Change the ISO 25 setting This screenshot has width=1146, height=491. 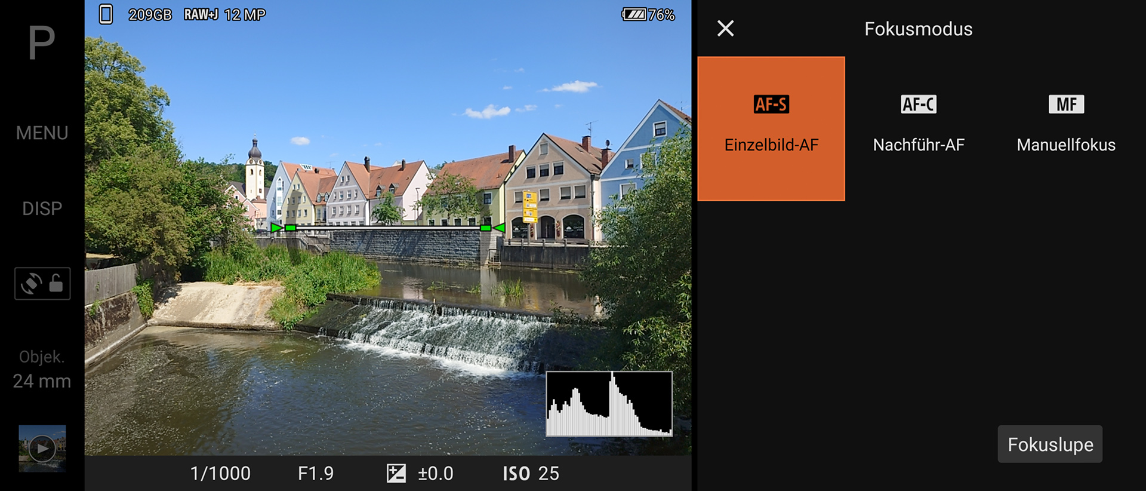click(x=531, y=474)
